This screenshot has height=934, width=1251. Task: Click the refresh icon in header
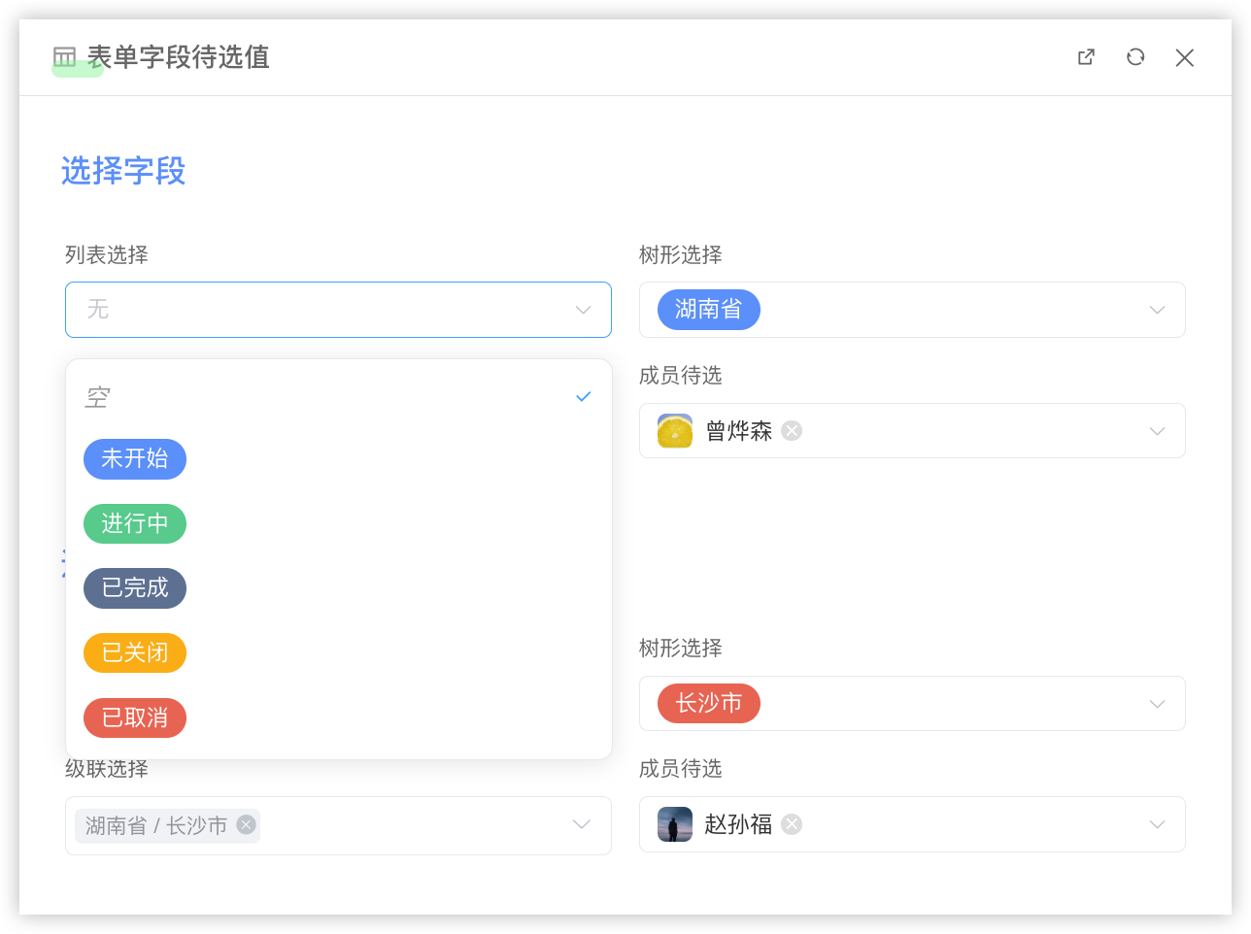pos(1135,57)
